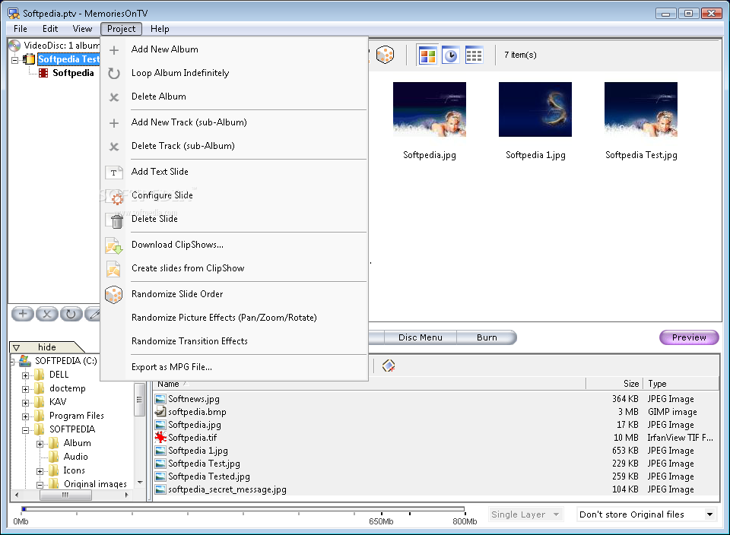Close the open Project menu
Screen dimensions: 730x535
coord(121,29)
